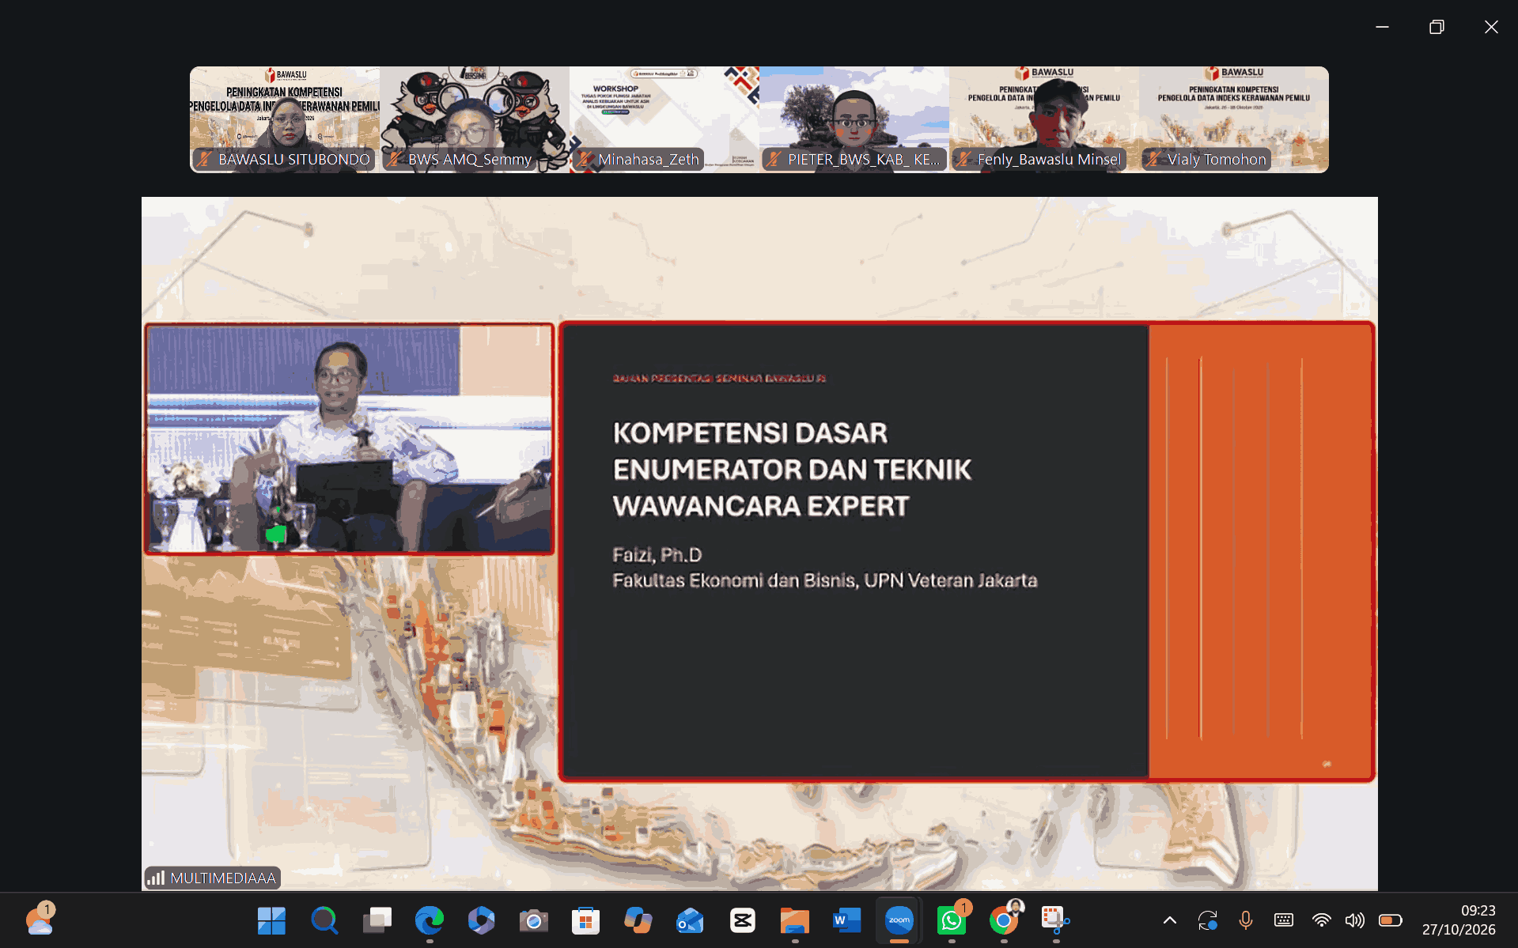Click muted mic icon beside BWS AMQ_Semmy
The image size is (1518, 948).
pyautogui.click(x=395, y=159)
